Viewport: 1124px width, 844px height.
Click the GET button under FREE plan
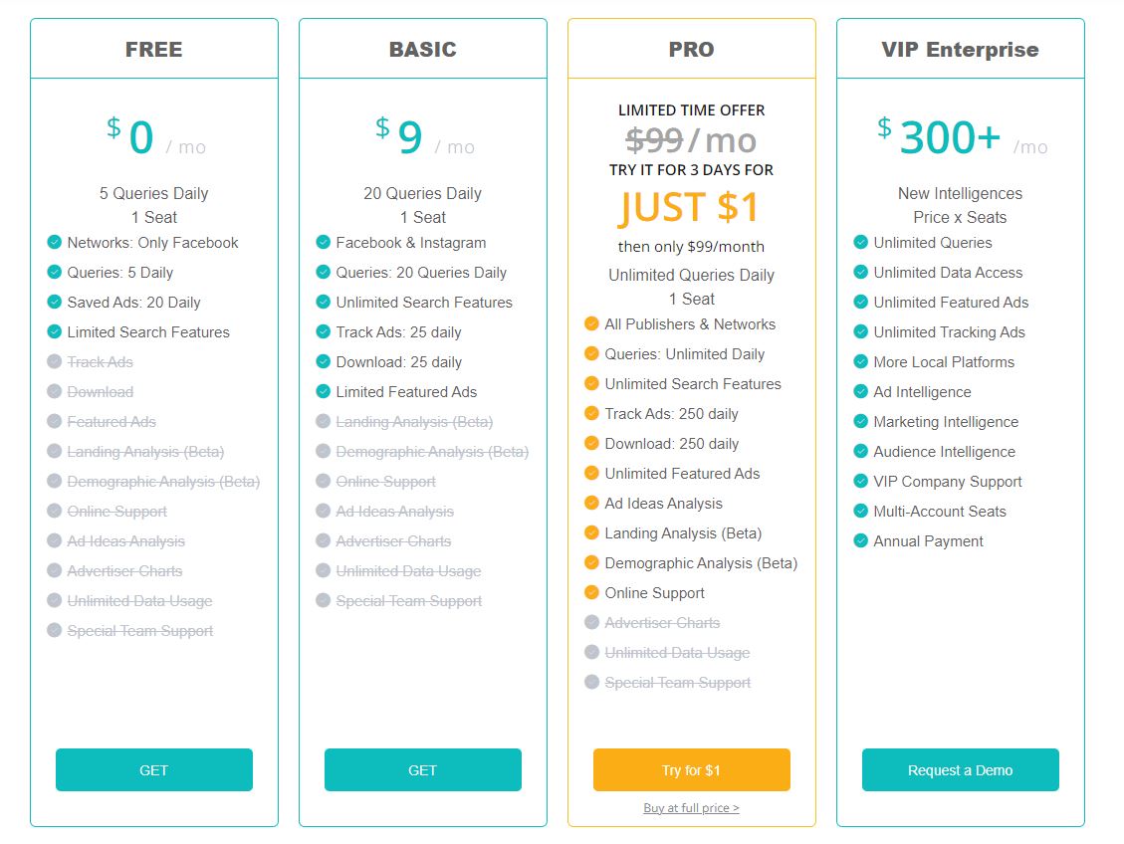[154, 769]
